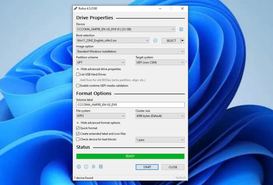Show the log icon
Screen dimensions: 273x185
click(101, 167)
